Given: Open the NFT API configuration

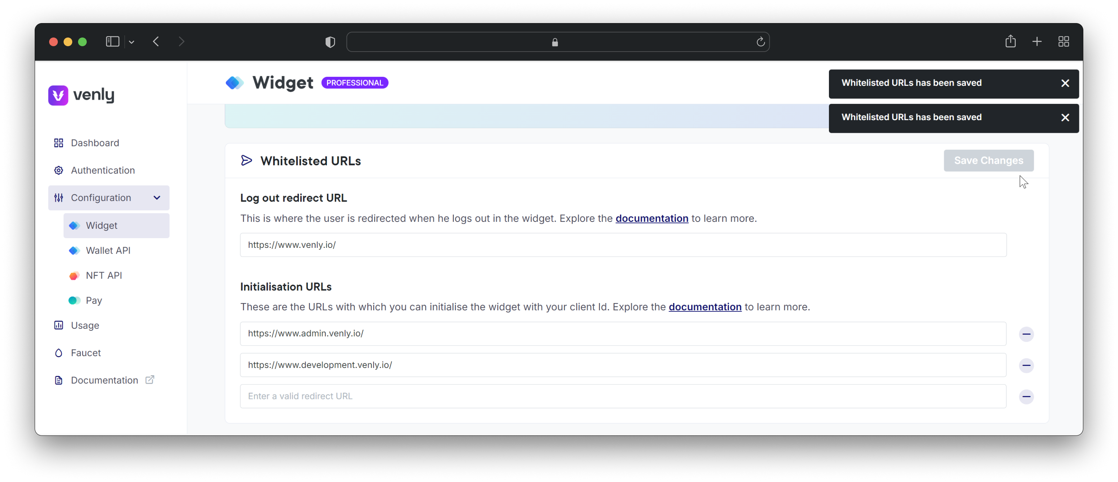Looking at the screenshot, I should click(103, 275).
